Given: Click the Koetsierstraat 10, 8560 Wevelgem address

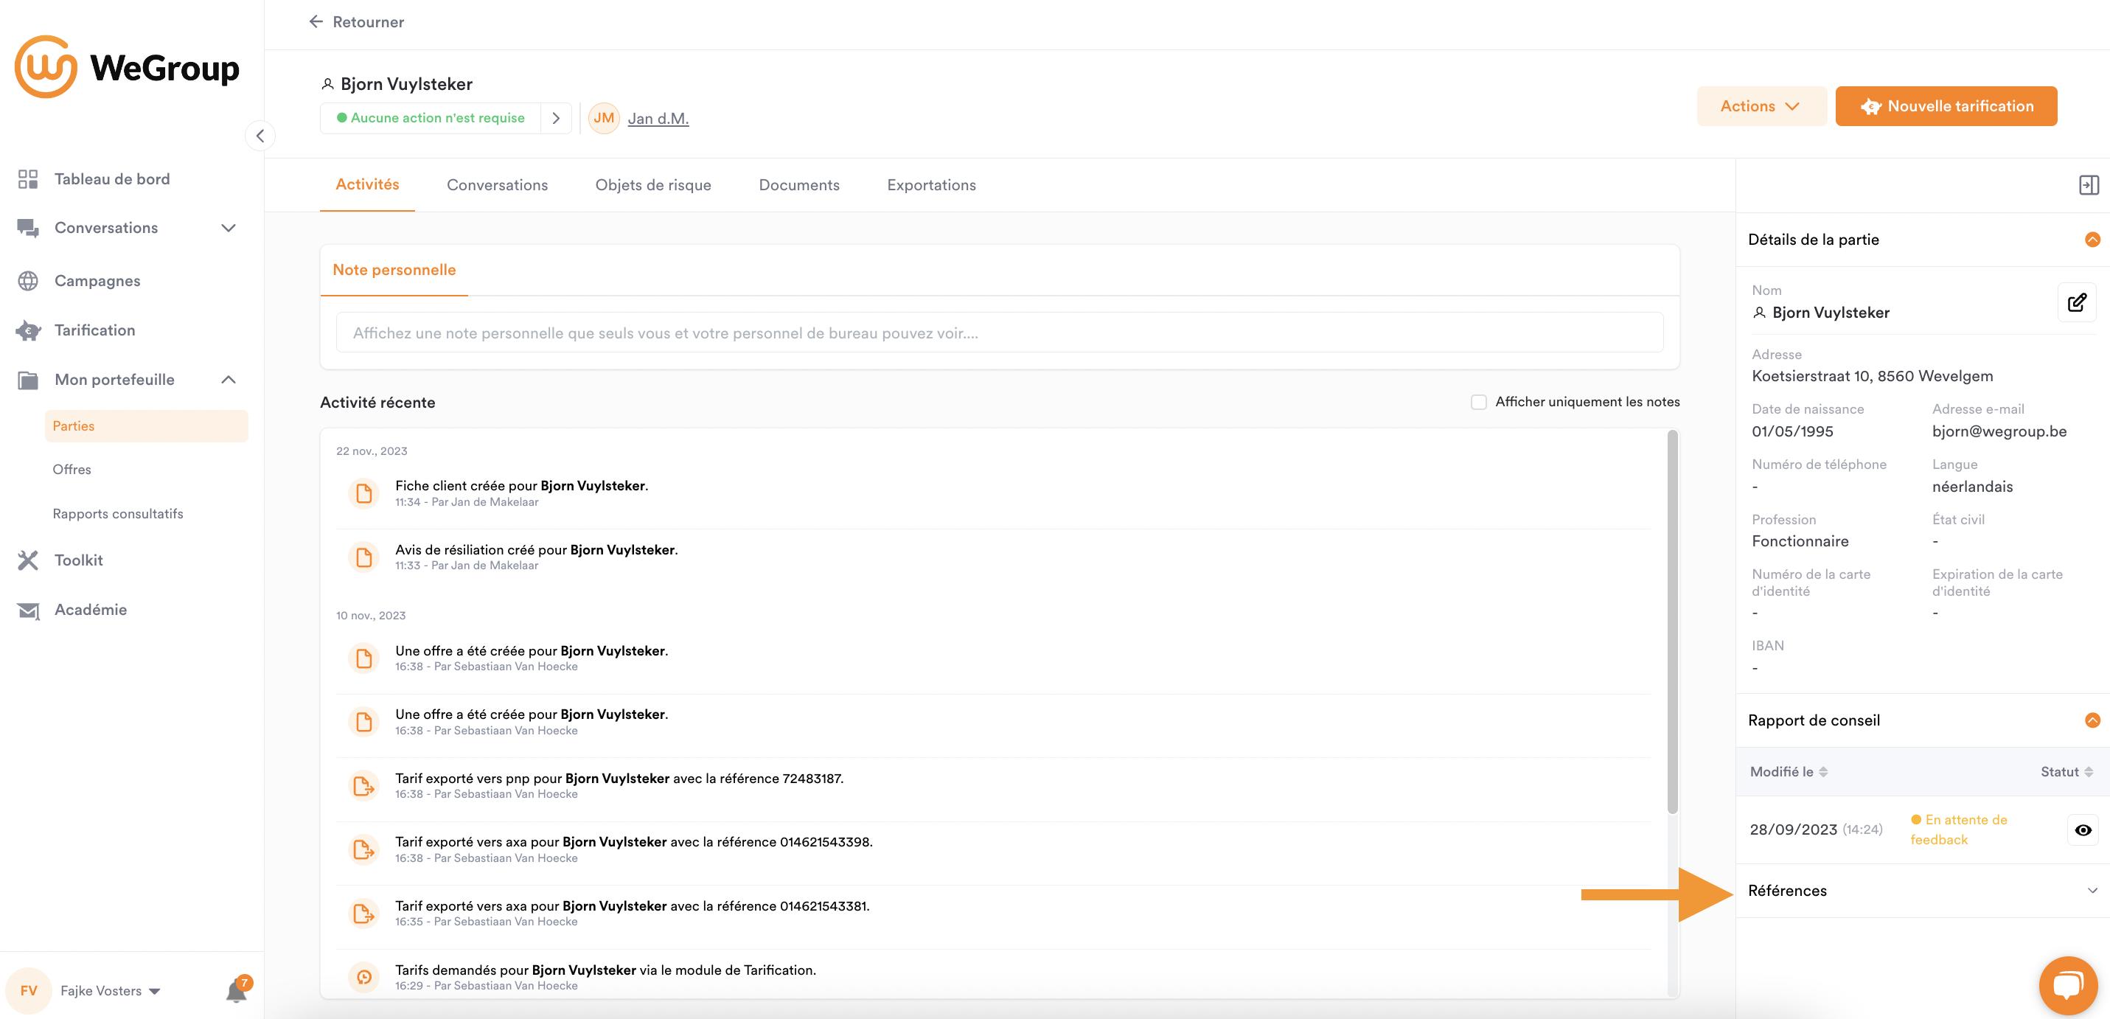Looking at the screenshot, I should (x=1872, y=376).
